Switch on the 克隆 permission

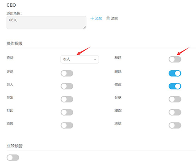67,125
